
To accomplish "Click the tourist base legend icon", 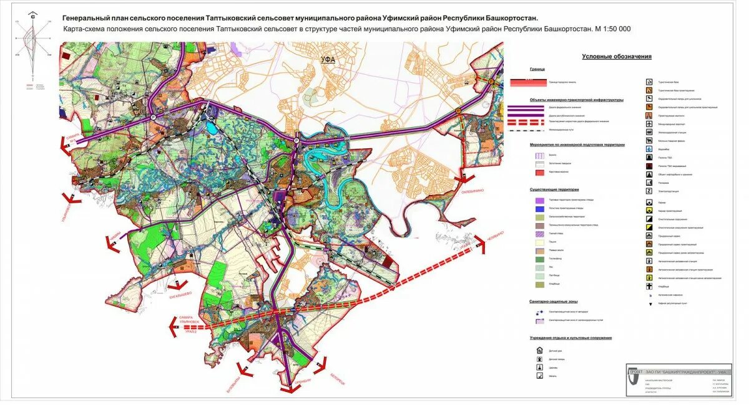I will (x=649, y=82).
